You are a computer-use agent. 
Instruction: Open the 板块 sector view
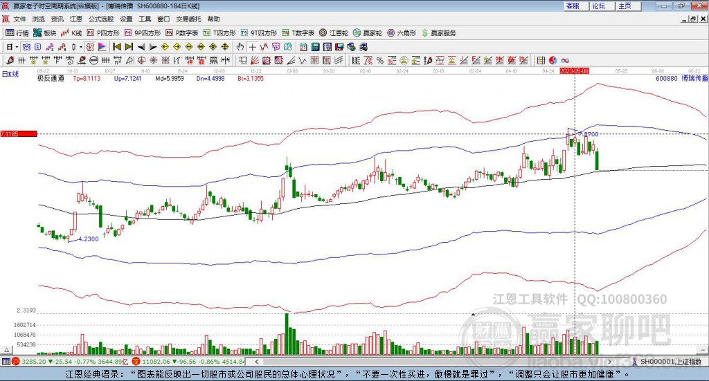pyautogui.click(x=45, y=32)
